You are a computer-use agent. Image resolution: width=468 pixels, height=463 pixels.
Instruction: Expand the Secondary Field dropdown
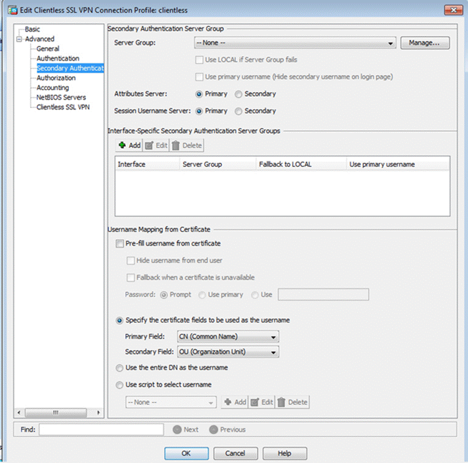coord(273,352)
